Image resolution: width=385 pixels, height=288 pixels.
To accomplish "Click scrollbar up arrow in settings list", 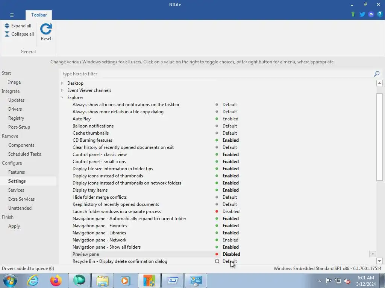I will point(379,83).
